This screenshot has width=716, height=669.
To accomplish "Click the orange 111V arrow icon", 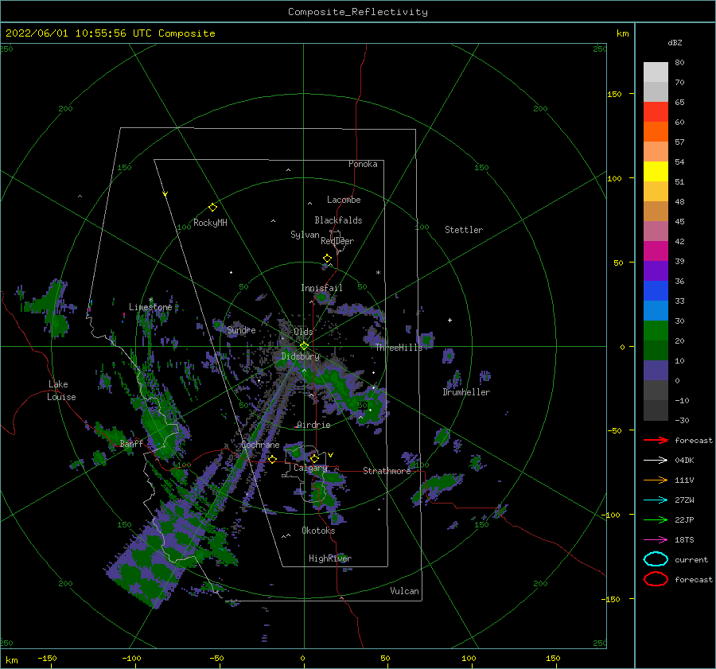I will tap(656, 480).
